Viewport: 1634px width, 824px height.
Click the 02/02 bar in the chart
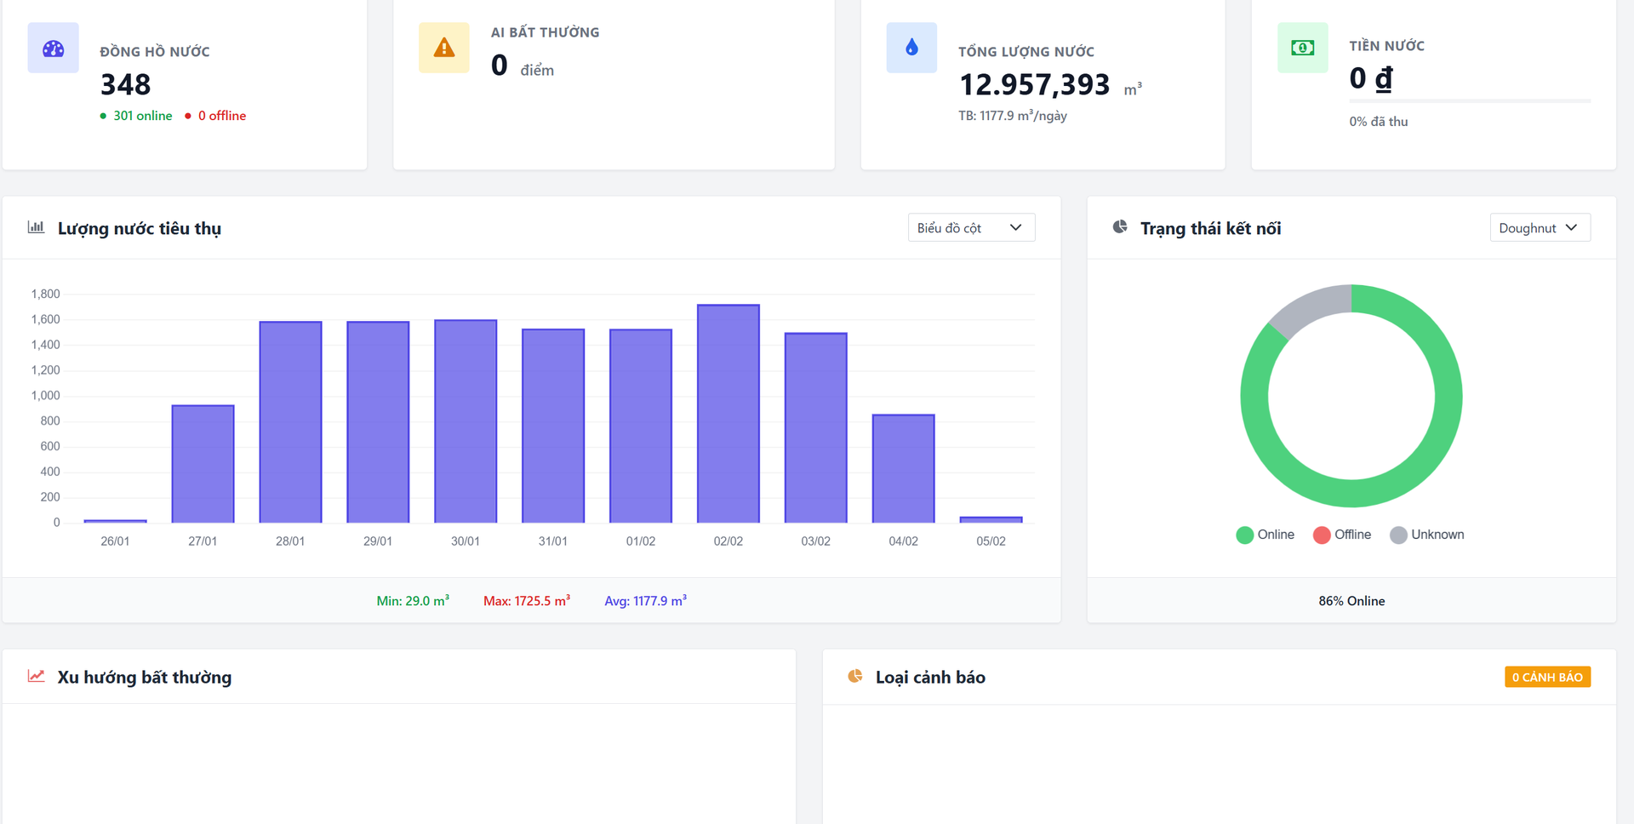click(x=728, y=414)
